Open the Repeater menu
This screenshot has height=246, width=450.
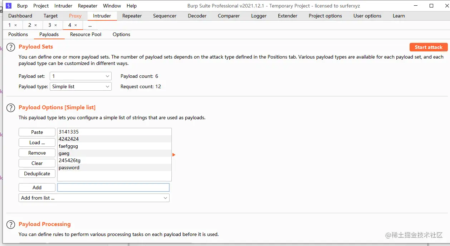88,6
